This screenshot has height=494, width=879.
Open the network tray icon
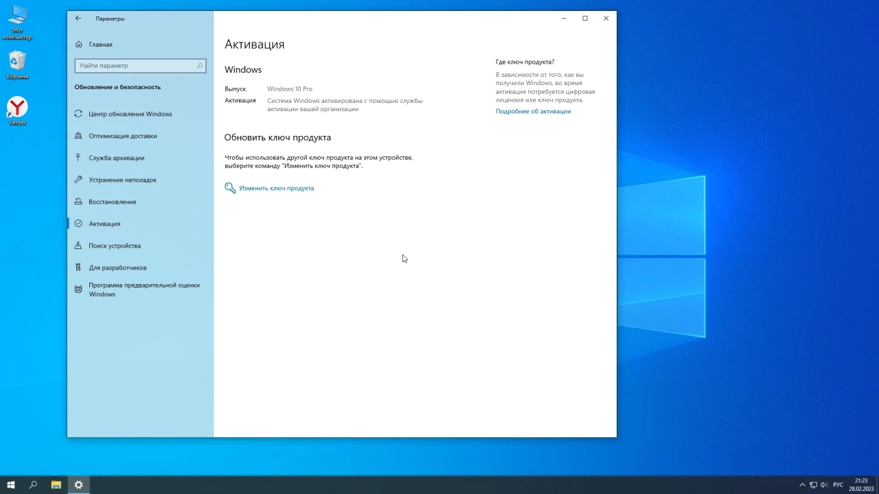(x=813, y=485)
